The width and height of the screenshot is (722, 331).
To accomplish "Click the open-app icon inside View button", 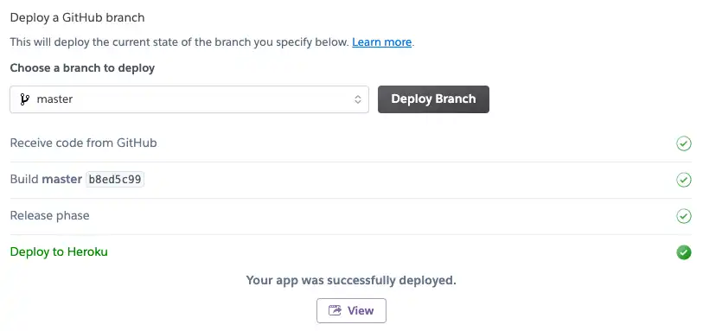I will pyautogui.click(x=335, y=311).
